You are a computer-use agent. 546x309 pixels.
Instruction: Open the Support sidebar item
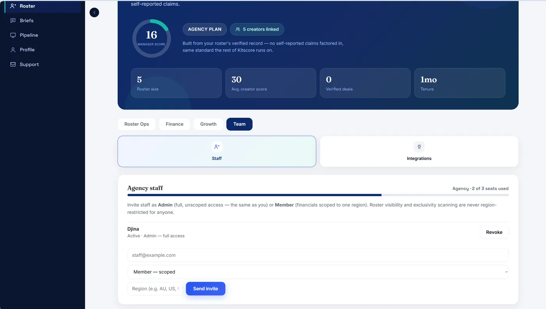click(43, 64)
